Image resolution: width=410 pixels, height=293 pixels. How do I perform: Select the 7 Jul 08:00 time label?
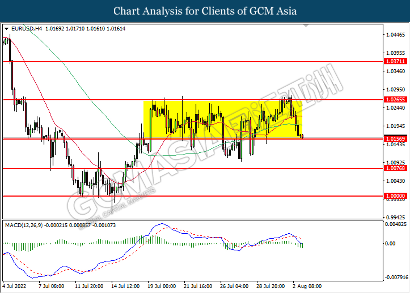(51, 286)
